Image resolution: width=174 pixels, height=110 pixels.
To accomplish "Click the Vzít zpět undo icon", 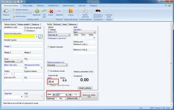I will point(44,13).
